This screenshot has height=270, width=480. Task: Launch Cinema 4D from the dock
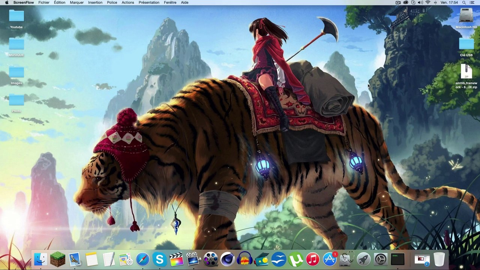(x=228, y=259)
